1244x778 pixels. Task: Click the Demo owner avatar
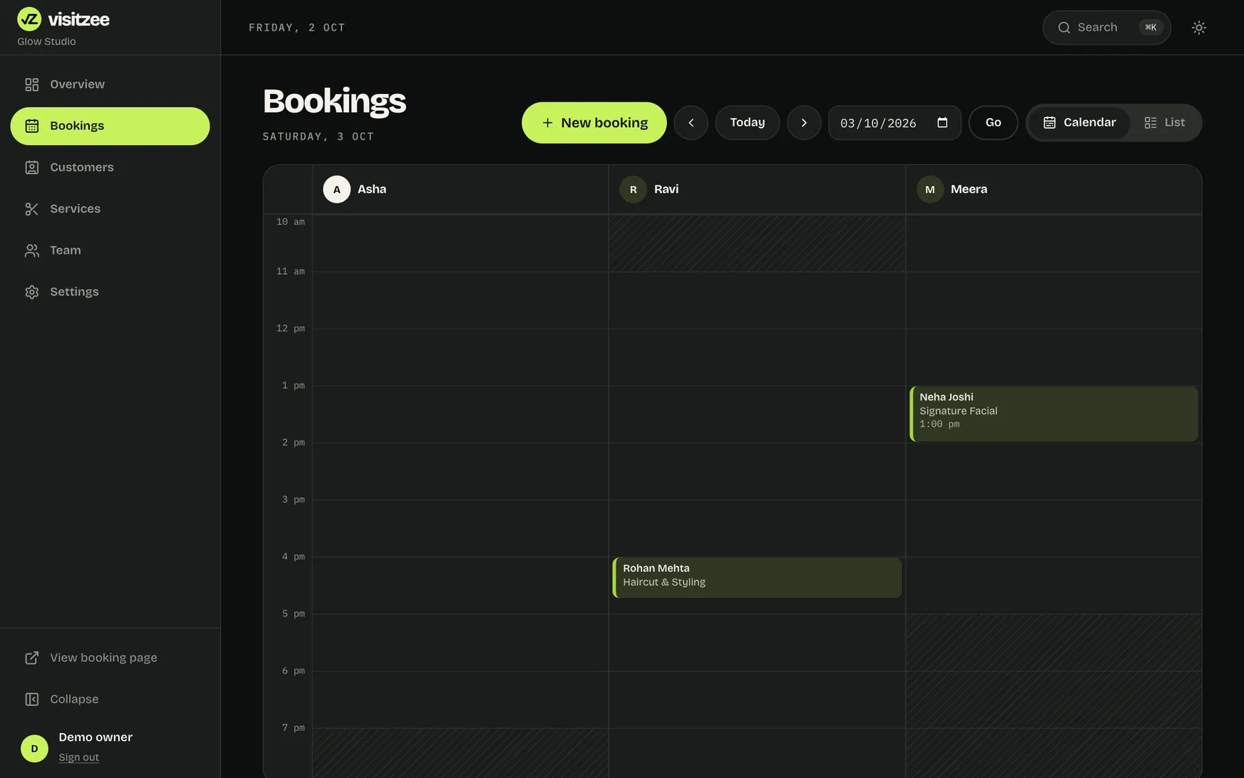coord(35,748)
